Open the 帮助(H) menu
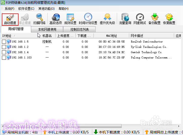 pos(63,9)
